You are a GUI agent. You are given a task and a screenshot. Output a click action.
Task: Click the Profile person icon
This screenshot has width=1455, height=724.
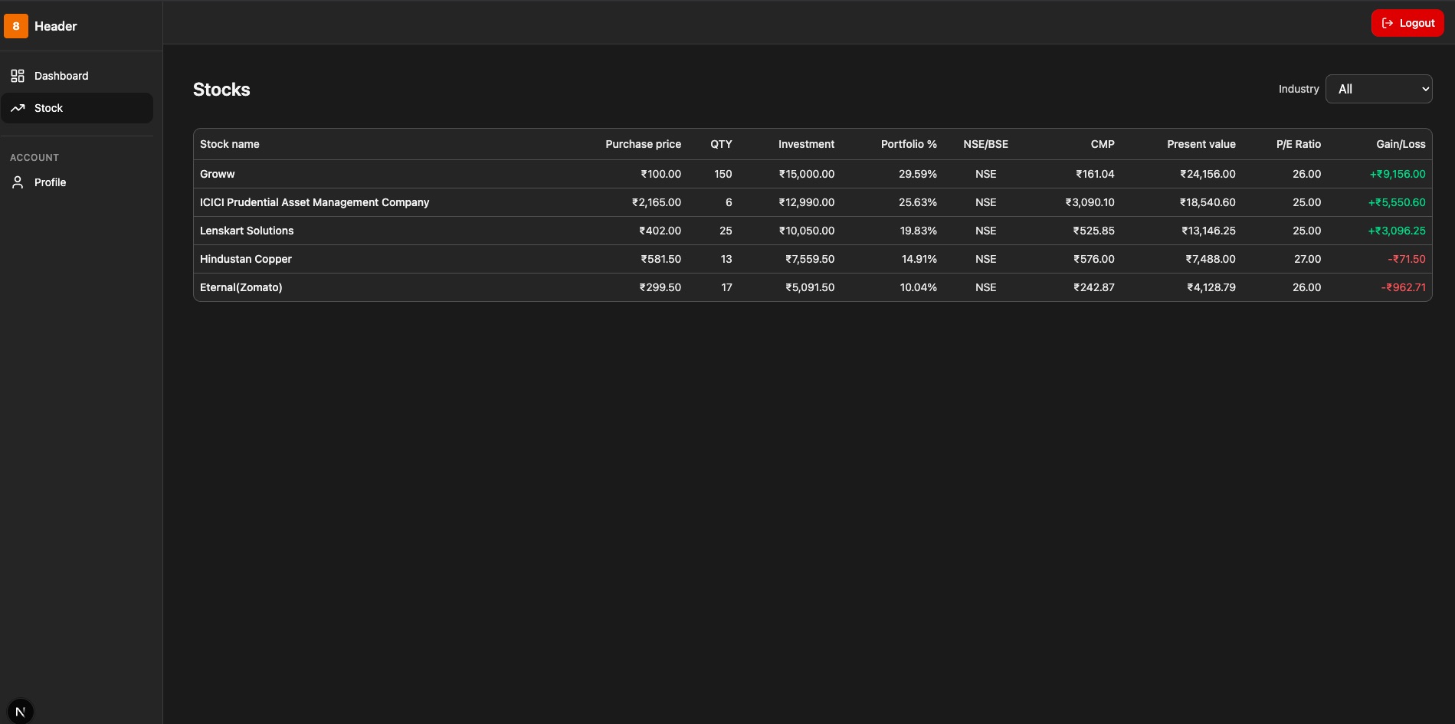click(x=18, y=182)
